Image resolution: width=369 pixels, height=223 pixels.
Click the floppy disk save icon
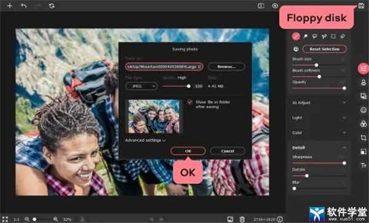point(361,6)
